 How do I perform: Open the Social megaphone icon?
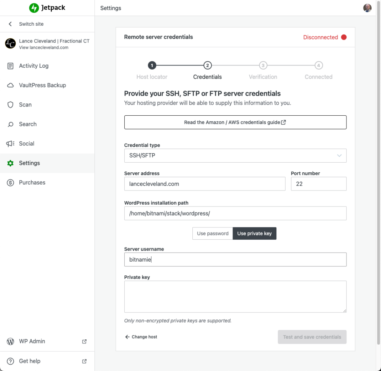(10, 144)
